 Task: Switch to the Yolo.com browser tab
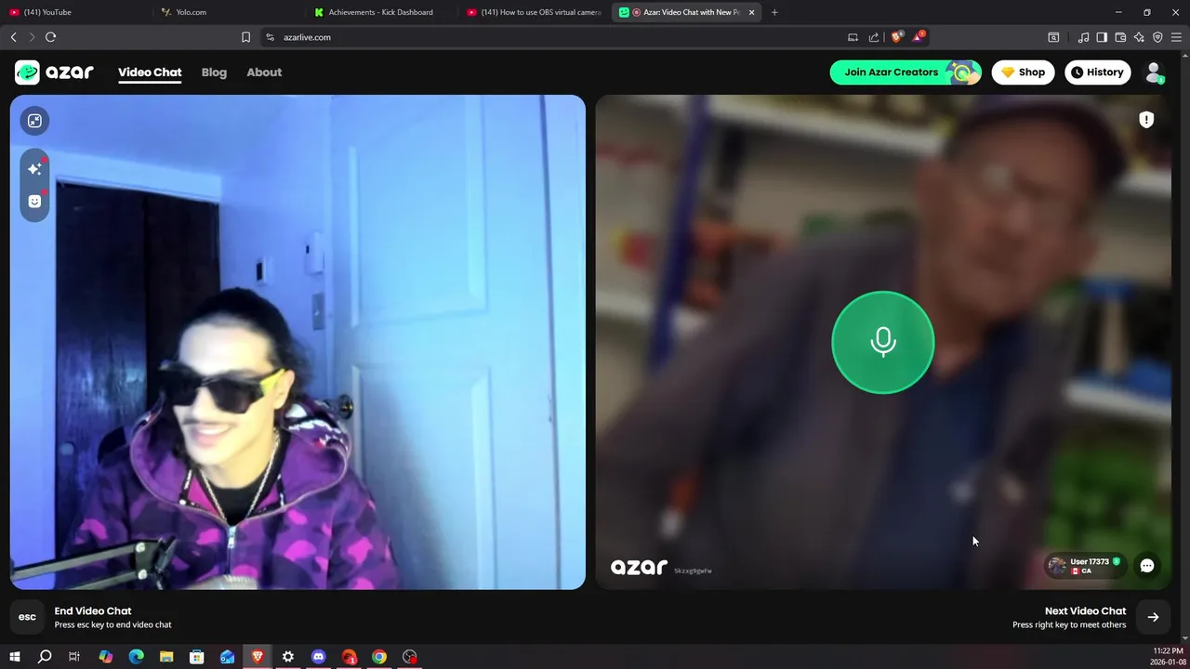pyautogui.click(x=229, y=12)
